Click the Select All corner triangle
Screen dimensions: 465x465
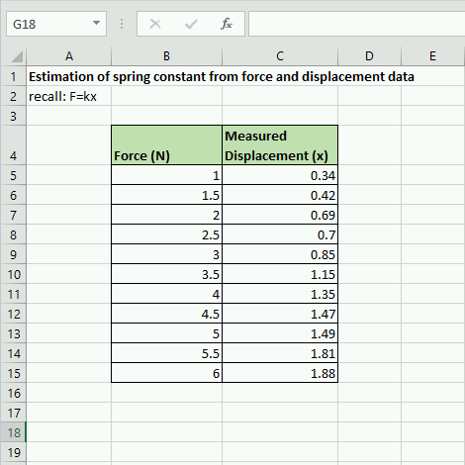point(17,56)
